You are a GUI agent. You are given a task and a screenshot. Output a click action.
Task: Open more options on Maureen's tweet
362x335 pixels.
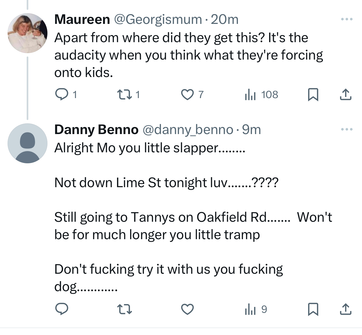[x=347, y=19]
